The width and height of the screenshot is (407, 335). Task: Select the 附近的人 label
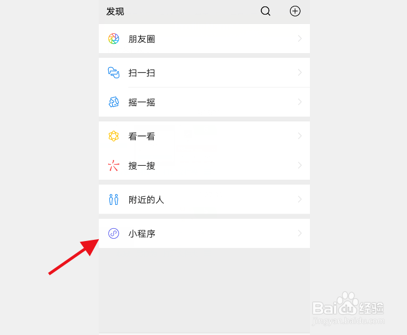click(x=146, y=200)
